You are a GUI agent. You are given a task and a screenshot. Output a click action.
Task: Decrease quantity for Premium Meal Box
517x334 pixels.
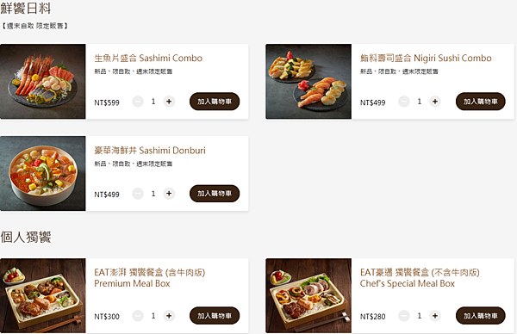pyautogui.click(x=138, y=316)
